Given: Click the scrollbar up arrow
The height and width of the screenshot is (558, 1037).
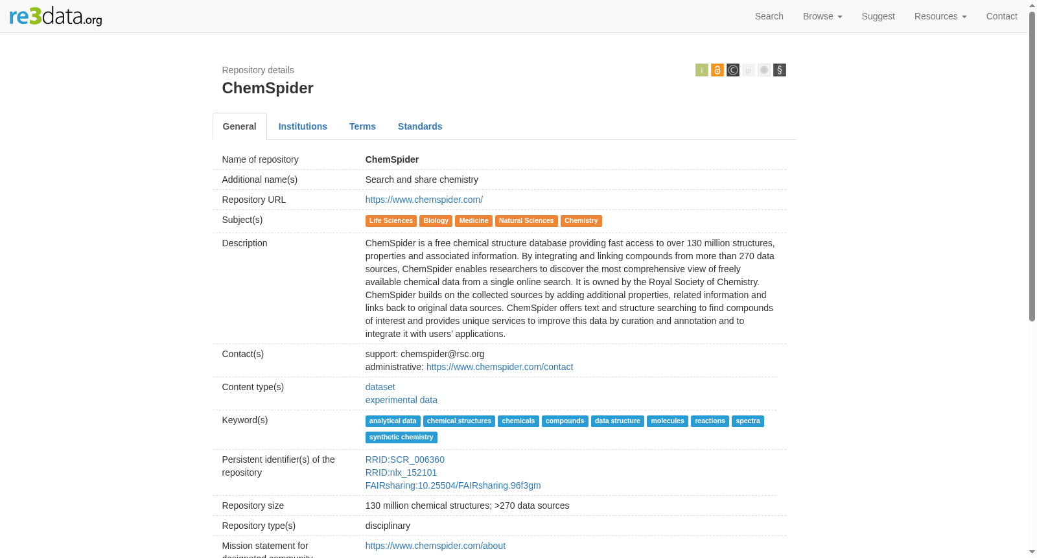Looking at the screenshot, I should 1032,5.
